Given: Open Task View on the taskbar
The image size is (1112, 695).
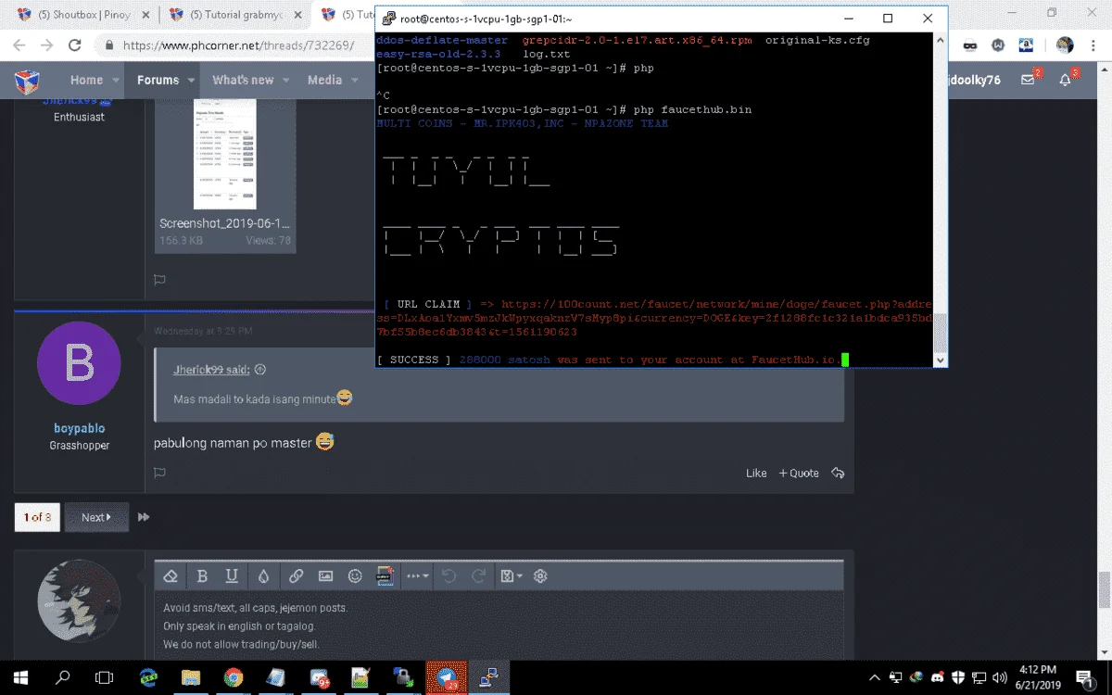Looking at the screenshot, I should tap(105, 677).
